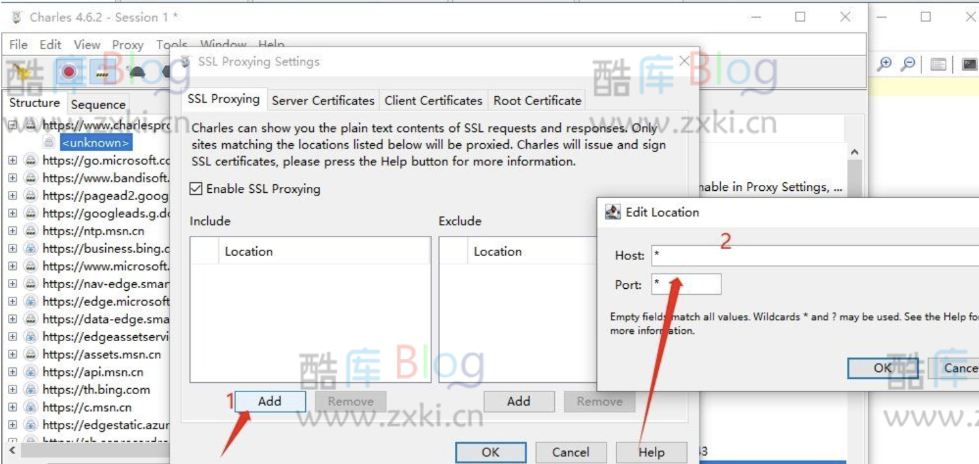
Task: Toggle the red Record button in toolbar
Action: tap(69, 72)
